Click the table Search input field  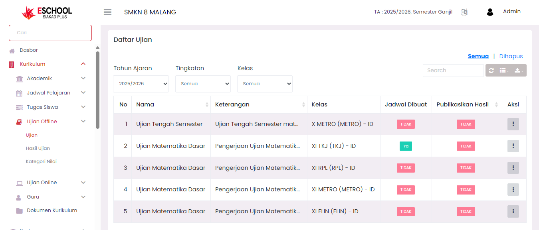(x=453, y=71)
